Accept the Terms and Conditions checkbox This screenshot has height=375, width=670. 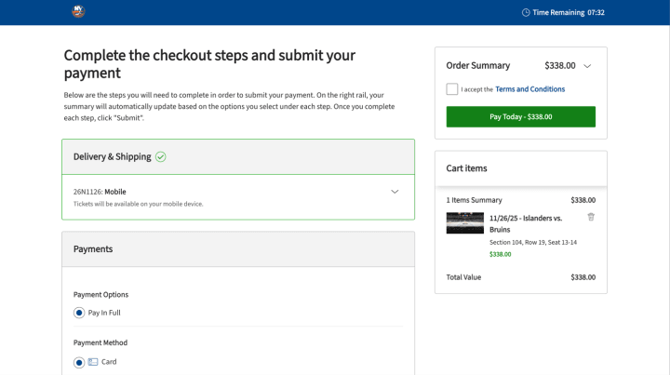click(452, 89)
